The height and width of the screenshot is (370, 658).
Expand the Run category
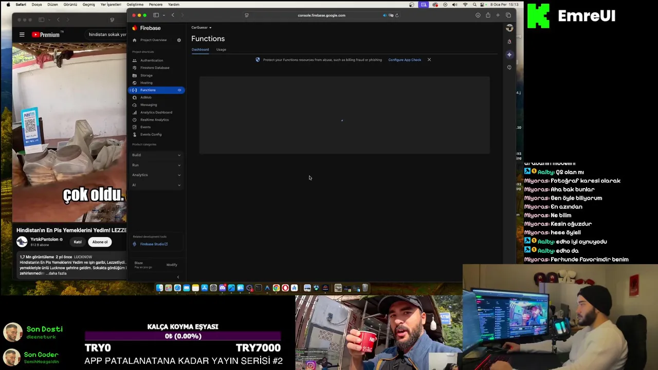[x=156, y=165]
